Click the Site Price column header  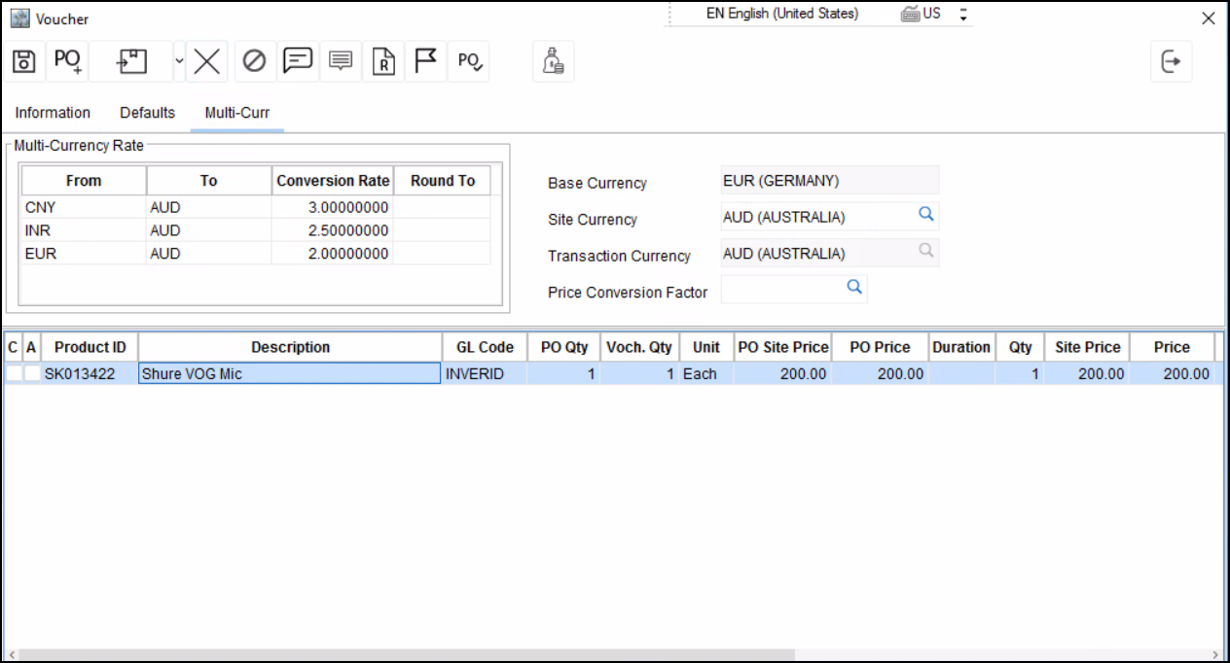[1087, 347]
